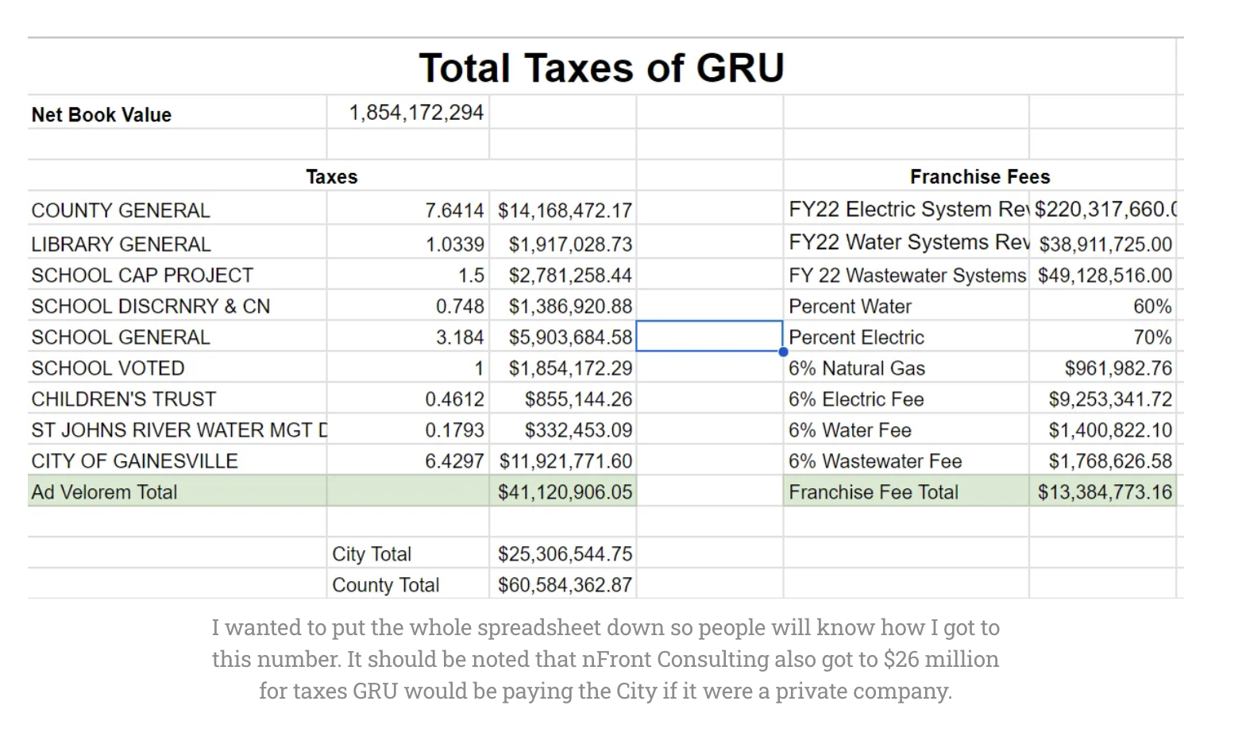Click the Ad Velorem Total amount $41,120,906.05
Image resolution: width=1242 pixels, height=732 pixels.
click(563, 492)
